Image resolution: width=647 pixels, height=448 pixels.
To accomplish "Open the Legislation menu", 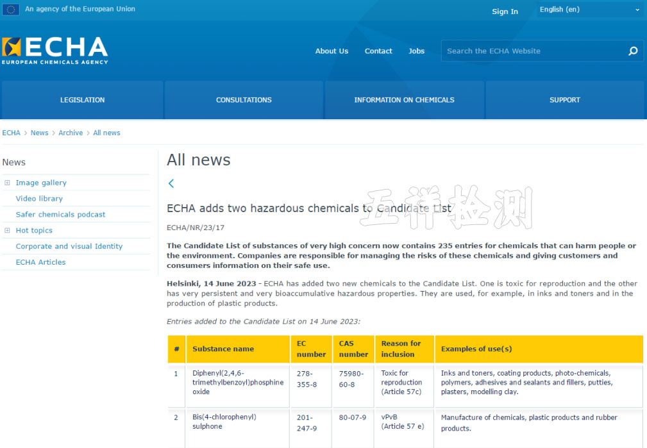I will pos(82,100).
